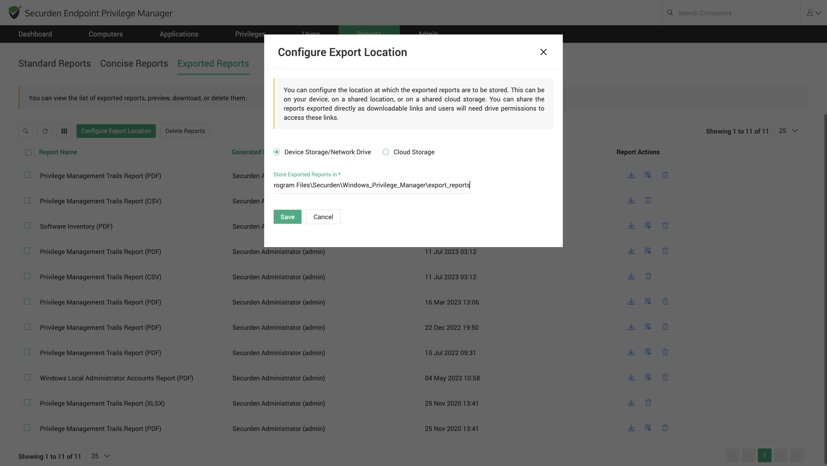Open the Applications tab
Viewport: 827px width, 466px height.
[x=179, y=34]
